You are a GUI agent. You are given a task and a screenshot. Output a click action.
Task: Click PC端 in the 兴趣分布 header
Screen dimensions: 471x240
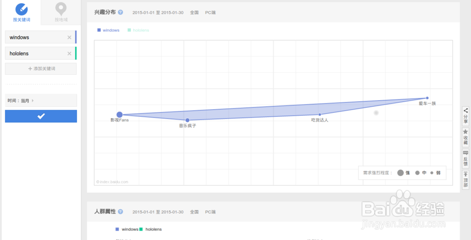pyautogui.click(x=210, y=13)
